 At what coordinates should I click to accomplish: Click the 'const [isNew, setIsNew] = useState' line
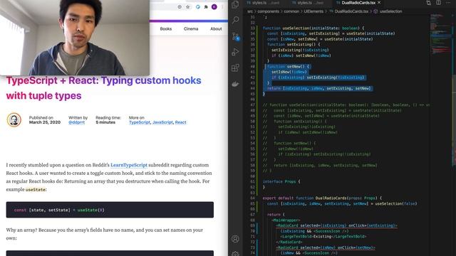[320, 39]
